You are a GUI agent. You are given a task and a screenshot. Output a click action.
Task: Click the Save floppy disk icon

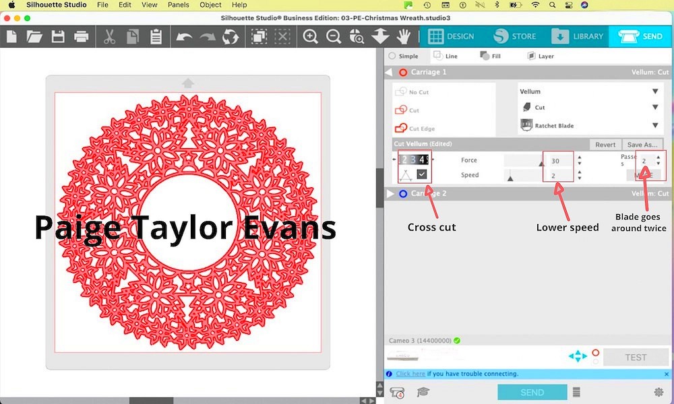57,36
